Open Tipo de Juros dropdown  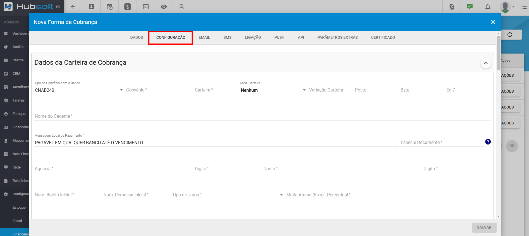228,195
